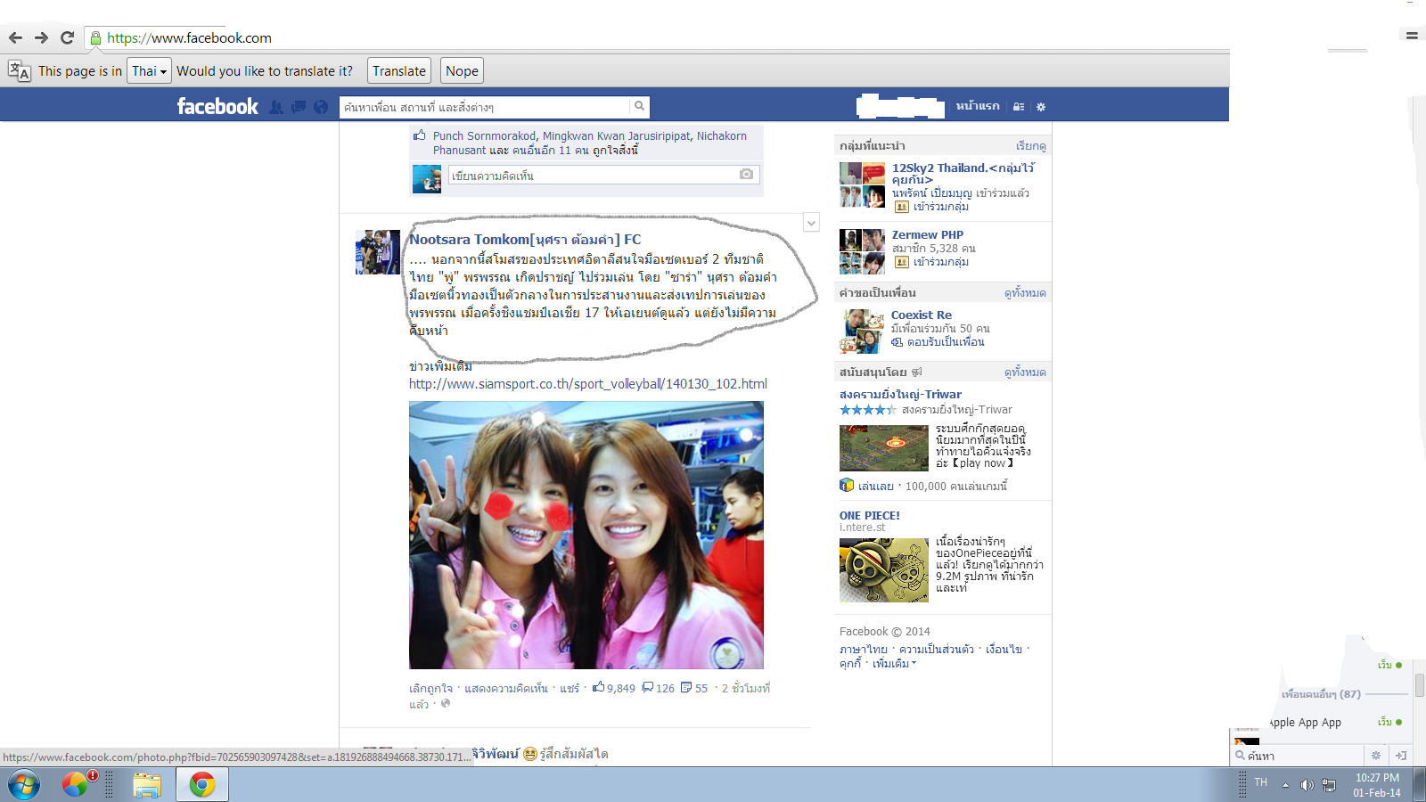1426x802 pixels.
Task: Click the search magnifier button
Action: point(639,106)
